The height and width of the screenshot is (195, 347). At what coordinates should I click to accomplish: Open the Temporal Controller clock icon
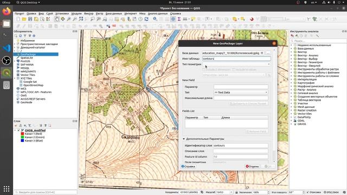140,19
